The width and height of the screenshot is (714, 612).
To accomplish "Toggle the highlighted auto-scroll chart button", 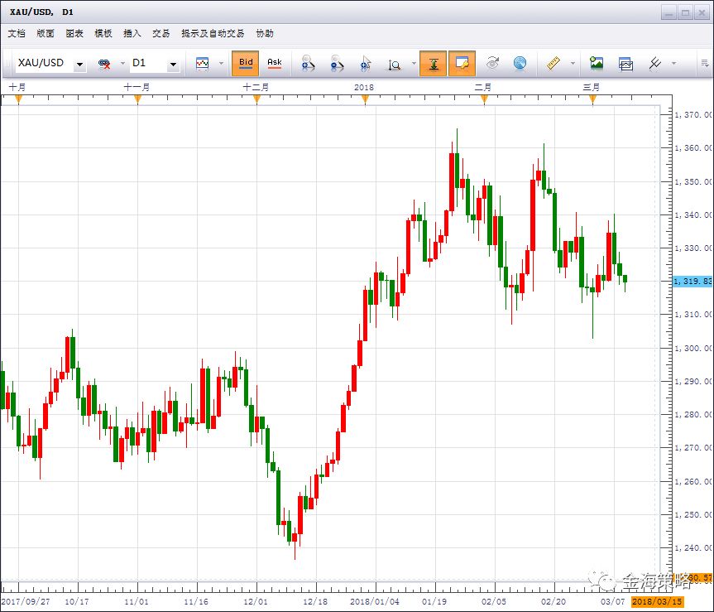I will [434, 64].
